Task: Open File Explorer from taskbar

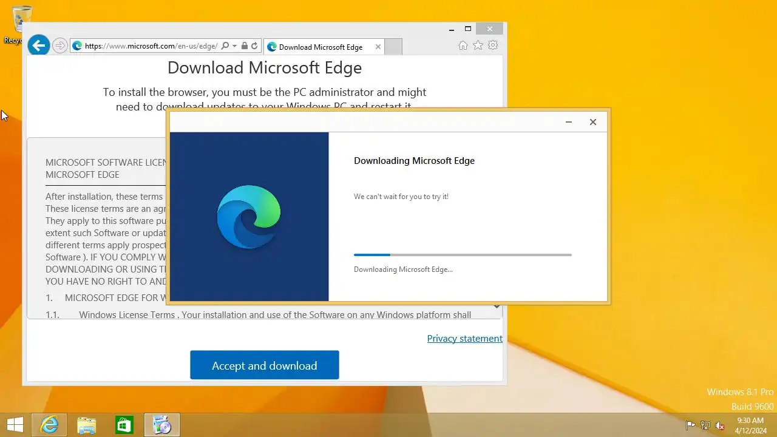Action: point(87,425)
